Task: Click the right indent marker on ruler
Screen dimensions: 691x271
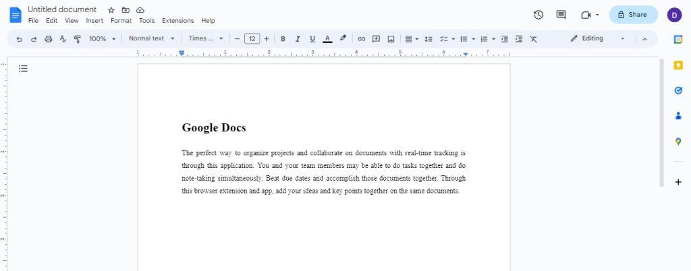Action: [x=466, y=54]
